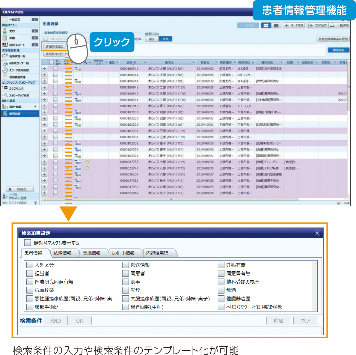356x355 pixels.
Task: Open フォローアップ検索 in sidebar
Action: 19,95
